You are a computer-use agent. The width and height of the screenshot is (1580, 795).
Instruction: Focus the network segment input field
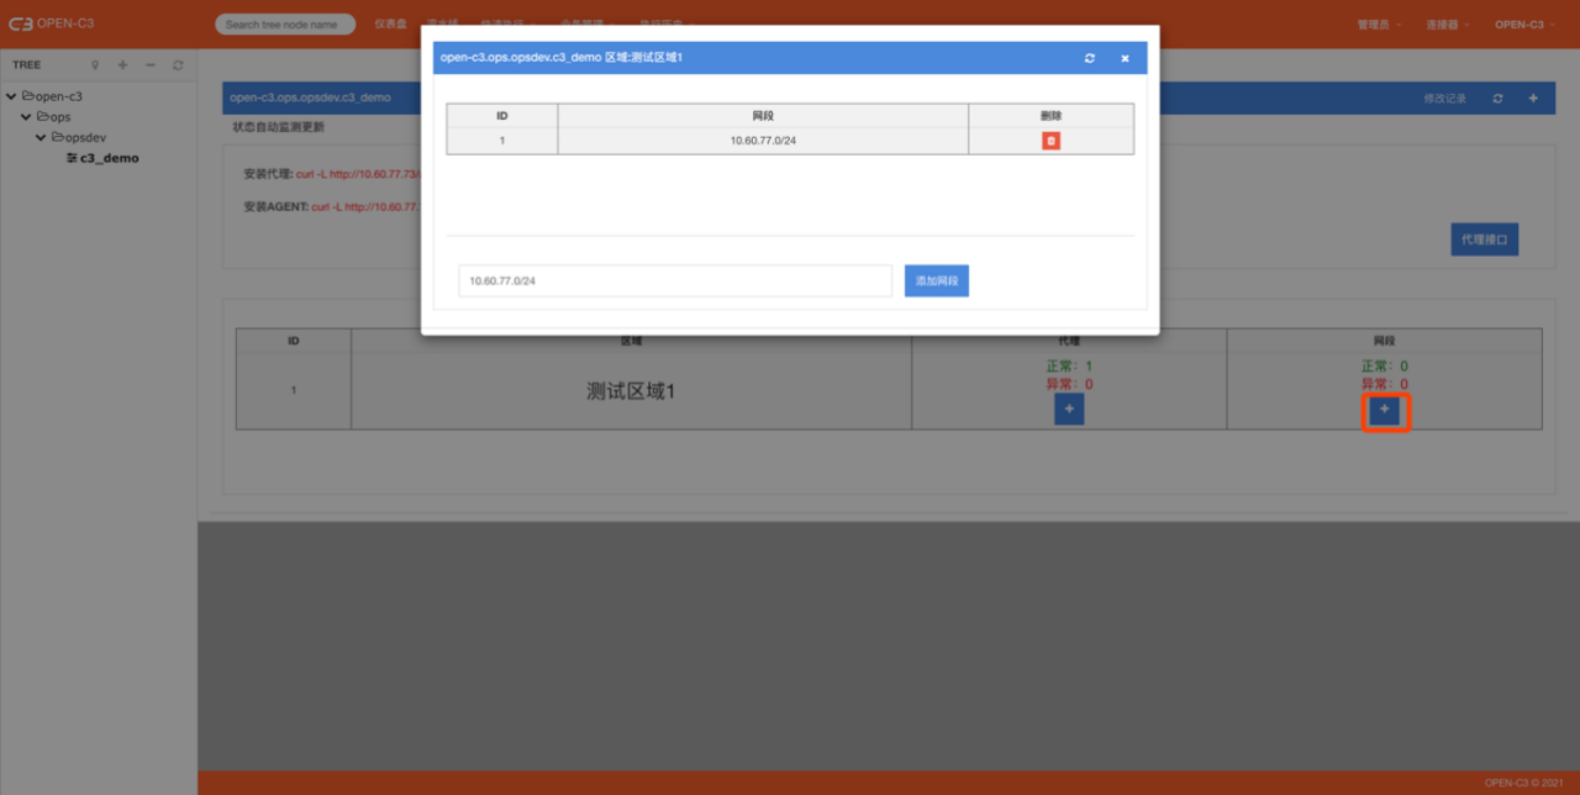click(x=675, y=281)
